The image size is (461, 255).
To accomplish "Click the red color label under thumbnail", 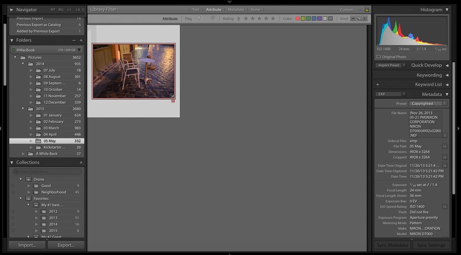I will pyautogui.click(x=173, y=101).
